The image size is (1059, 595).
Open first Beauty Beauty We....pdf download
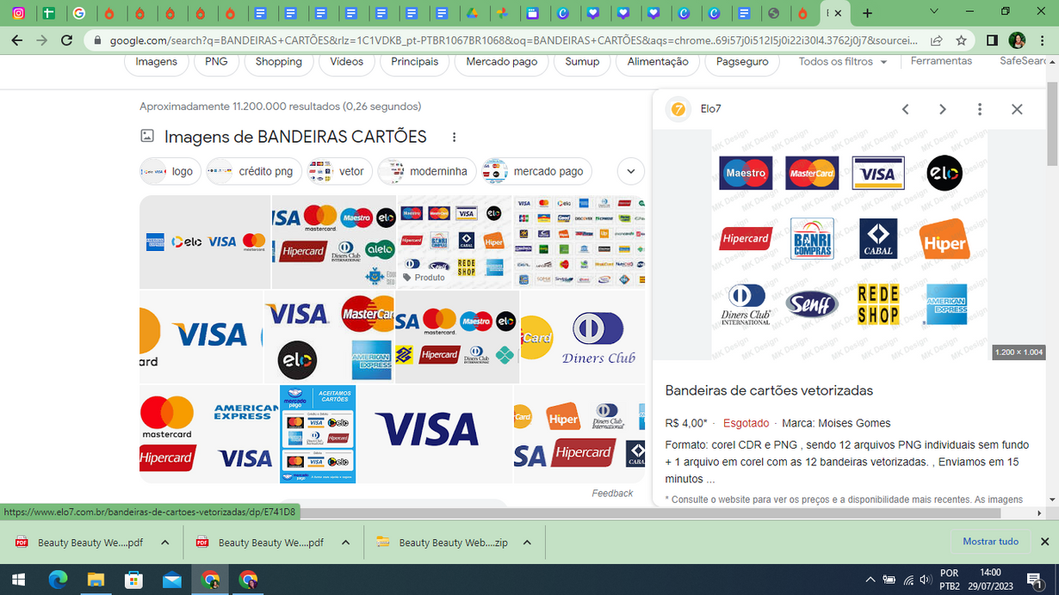79,543
